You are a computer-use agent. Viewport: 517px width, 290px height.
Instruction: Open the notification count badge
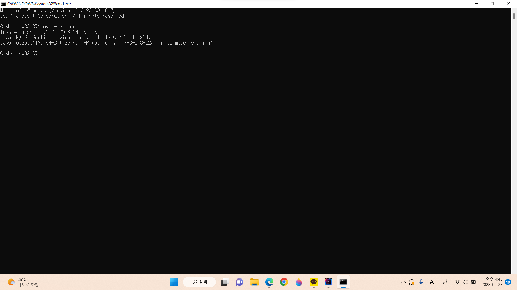tap(508, 282)
